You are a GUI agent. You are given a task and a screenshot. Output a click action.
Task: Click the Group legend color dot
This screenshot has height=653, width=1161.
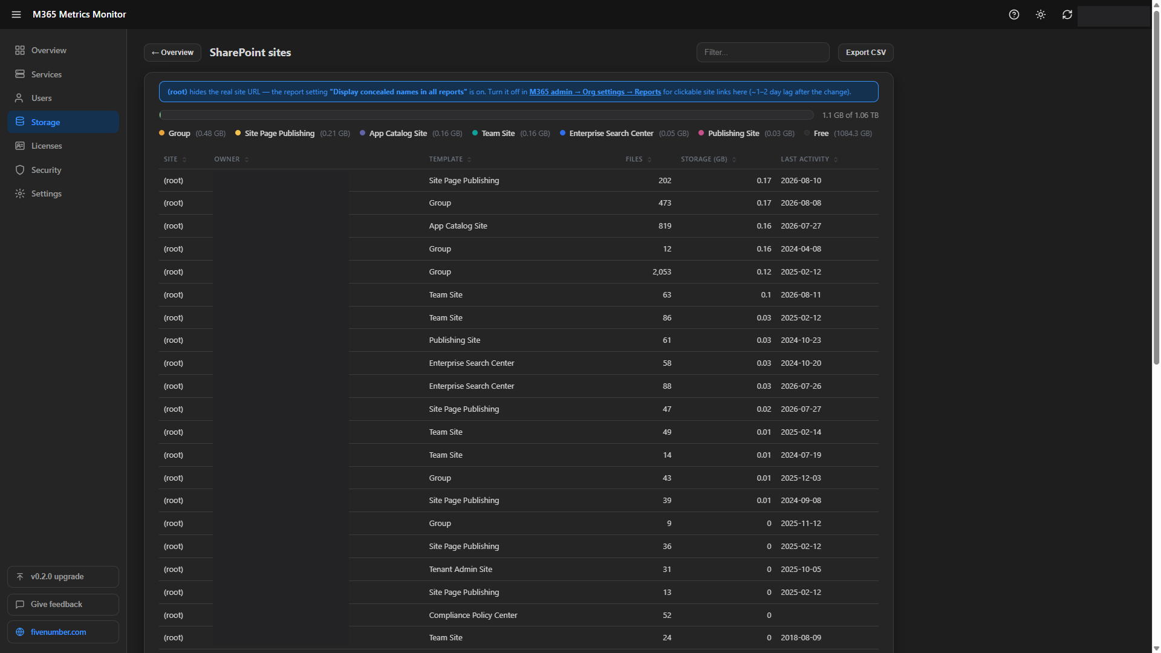point(161,133)
